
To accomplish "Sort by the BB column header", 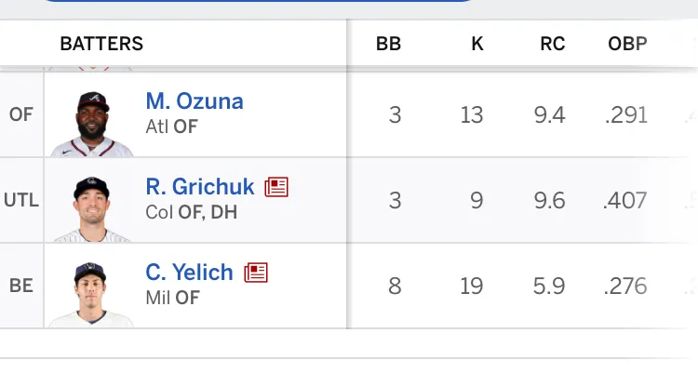I will [388, 44].
